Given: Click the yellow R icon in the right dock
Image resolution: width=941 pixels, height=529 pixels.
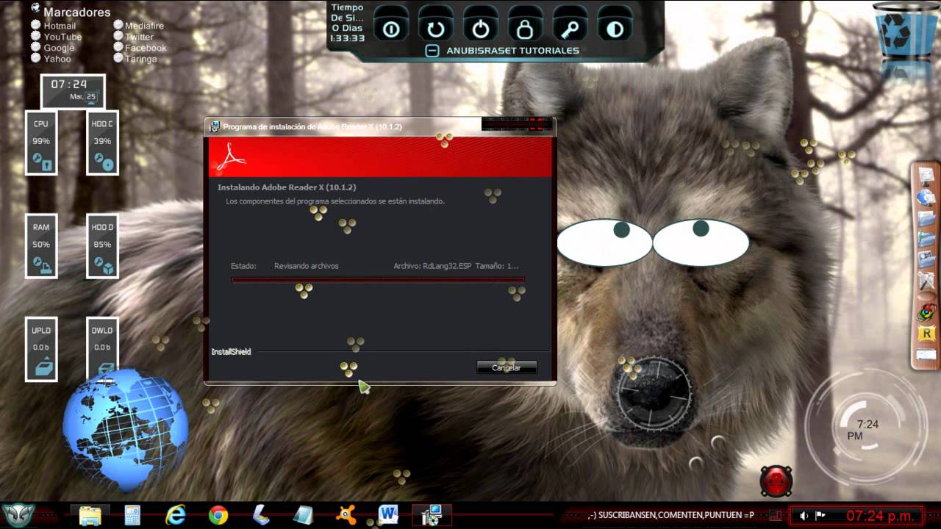Looking at the screenshot, I should [x=926, y=334].
